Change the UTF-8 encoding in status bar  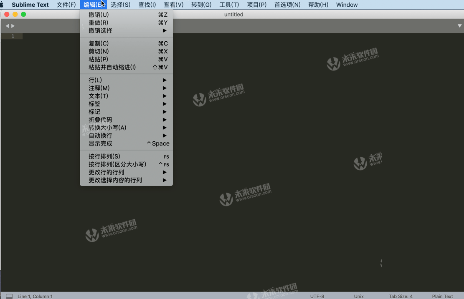(x=317, y=296)
